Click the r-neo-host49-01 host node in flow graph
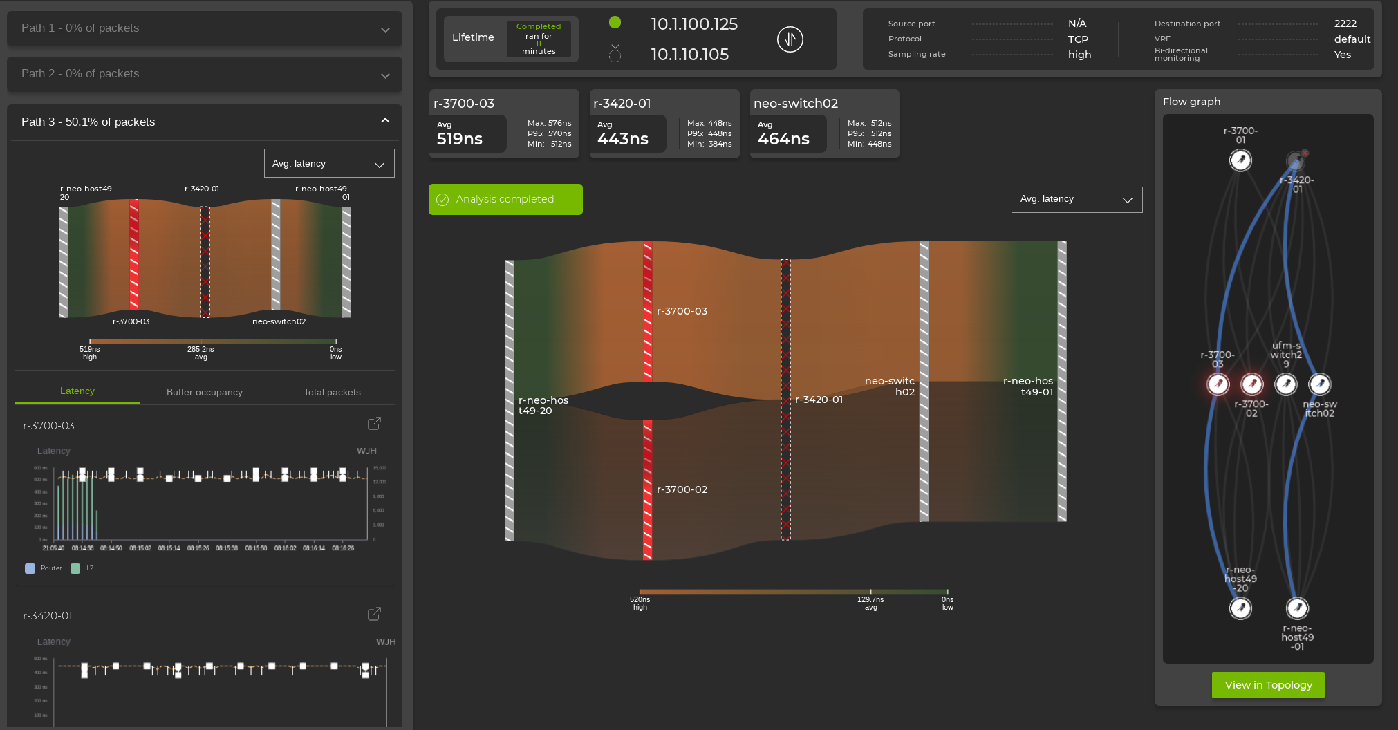 pos(1298,608)
